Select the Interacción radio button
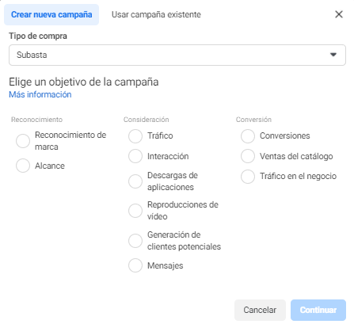This screenshot has width=354, height=324. (x=135, y=156)
